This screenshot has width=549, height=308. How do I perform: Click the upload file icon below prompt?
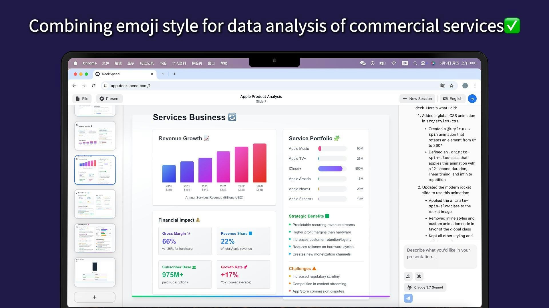point(408,276)
